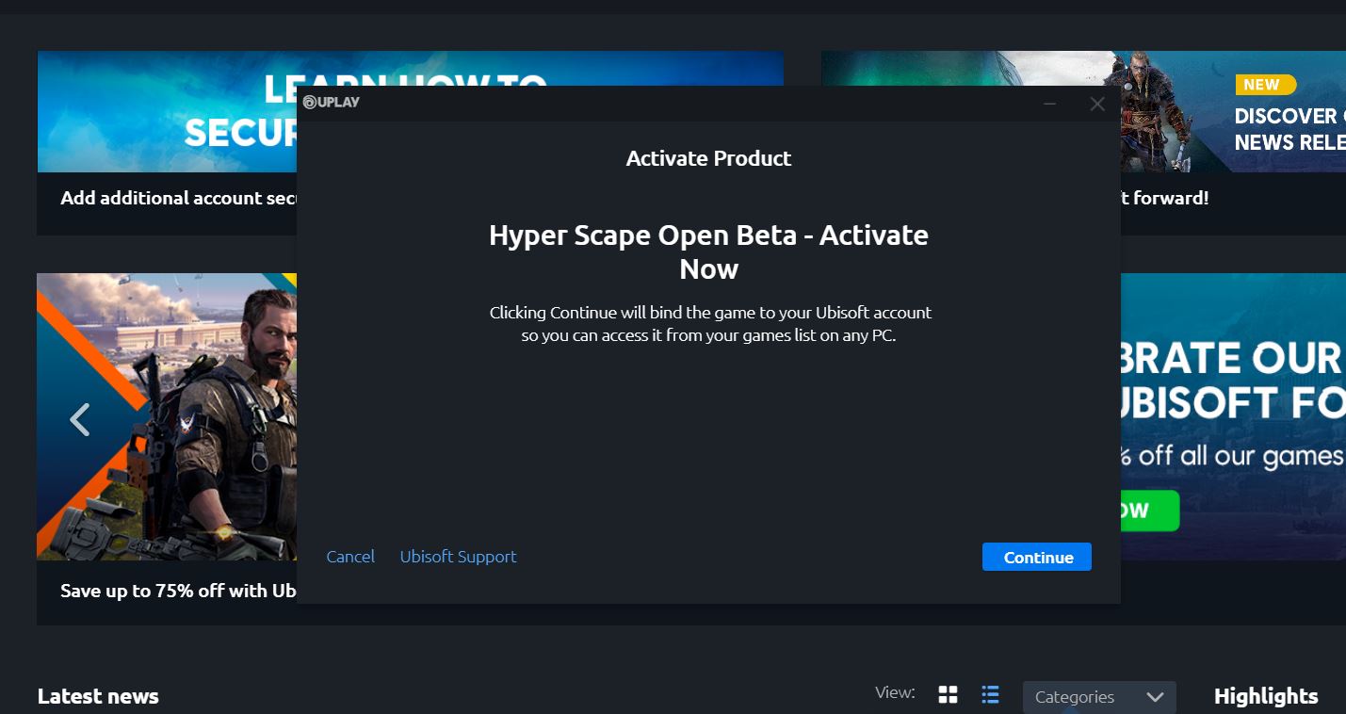Click the Categories dropdown chevron
The image size is (1346, 714).
click(x=1156, y=697)
